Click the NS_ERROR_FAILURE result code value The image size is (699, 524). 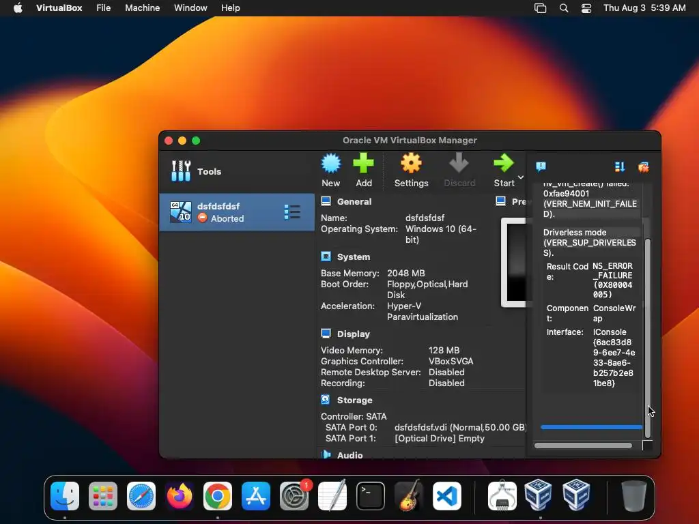tap(612, 280)
